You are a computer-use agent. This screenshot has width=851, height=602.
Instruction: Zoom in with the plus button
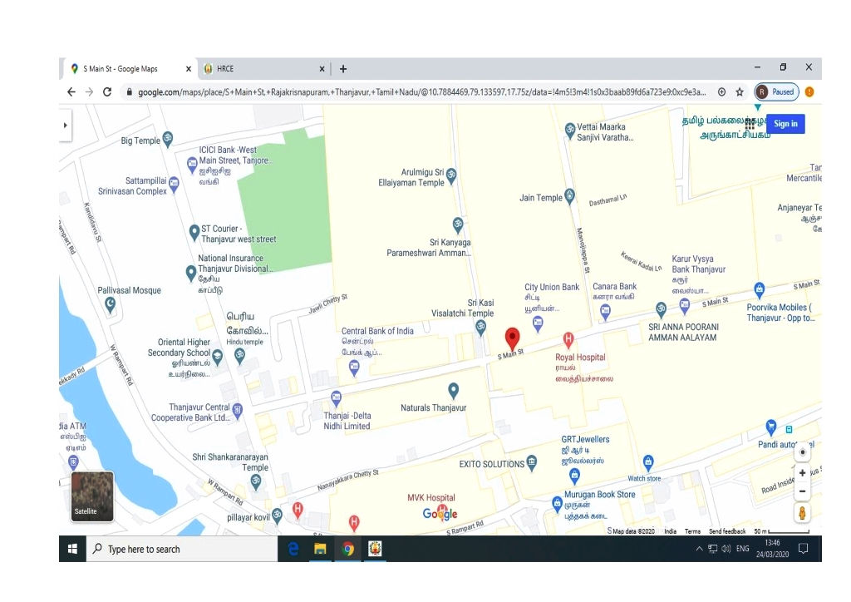(x=802, y=473)
